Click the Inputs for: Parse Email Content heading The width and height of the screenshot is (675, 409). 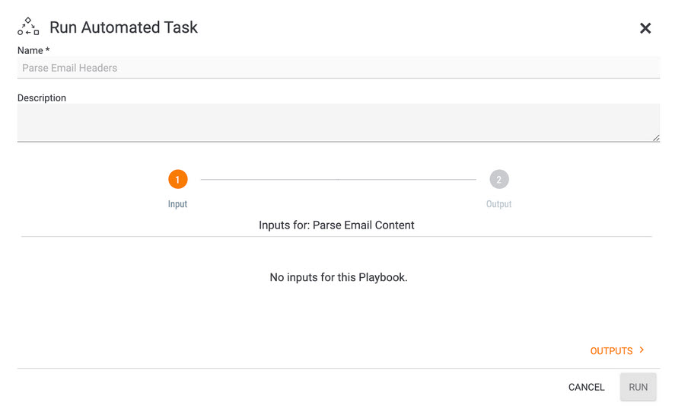(336, 225)
